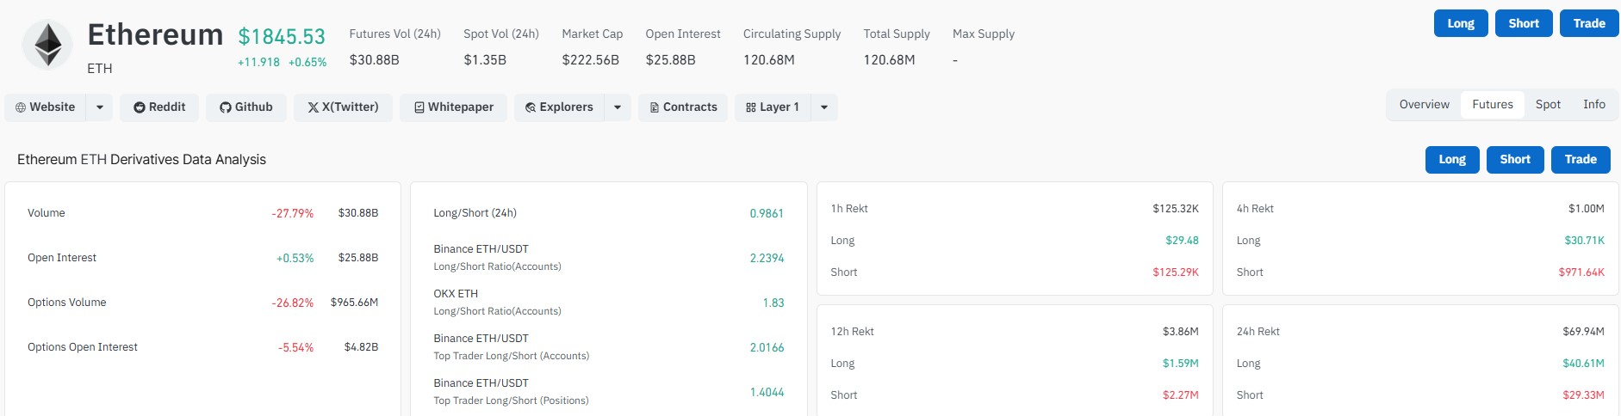Click the Ethereum title text
This screenshot has width=1621, height=416.
(x=155, y=34)
